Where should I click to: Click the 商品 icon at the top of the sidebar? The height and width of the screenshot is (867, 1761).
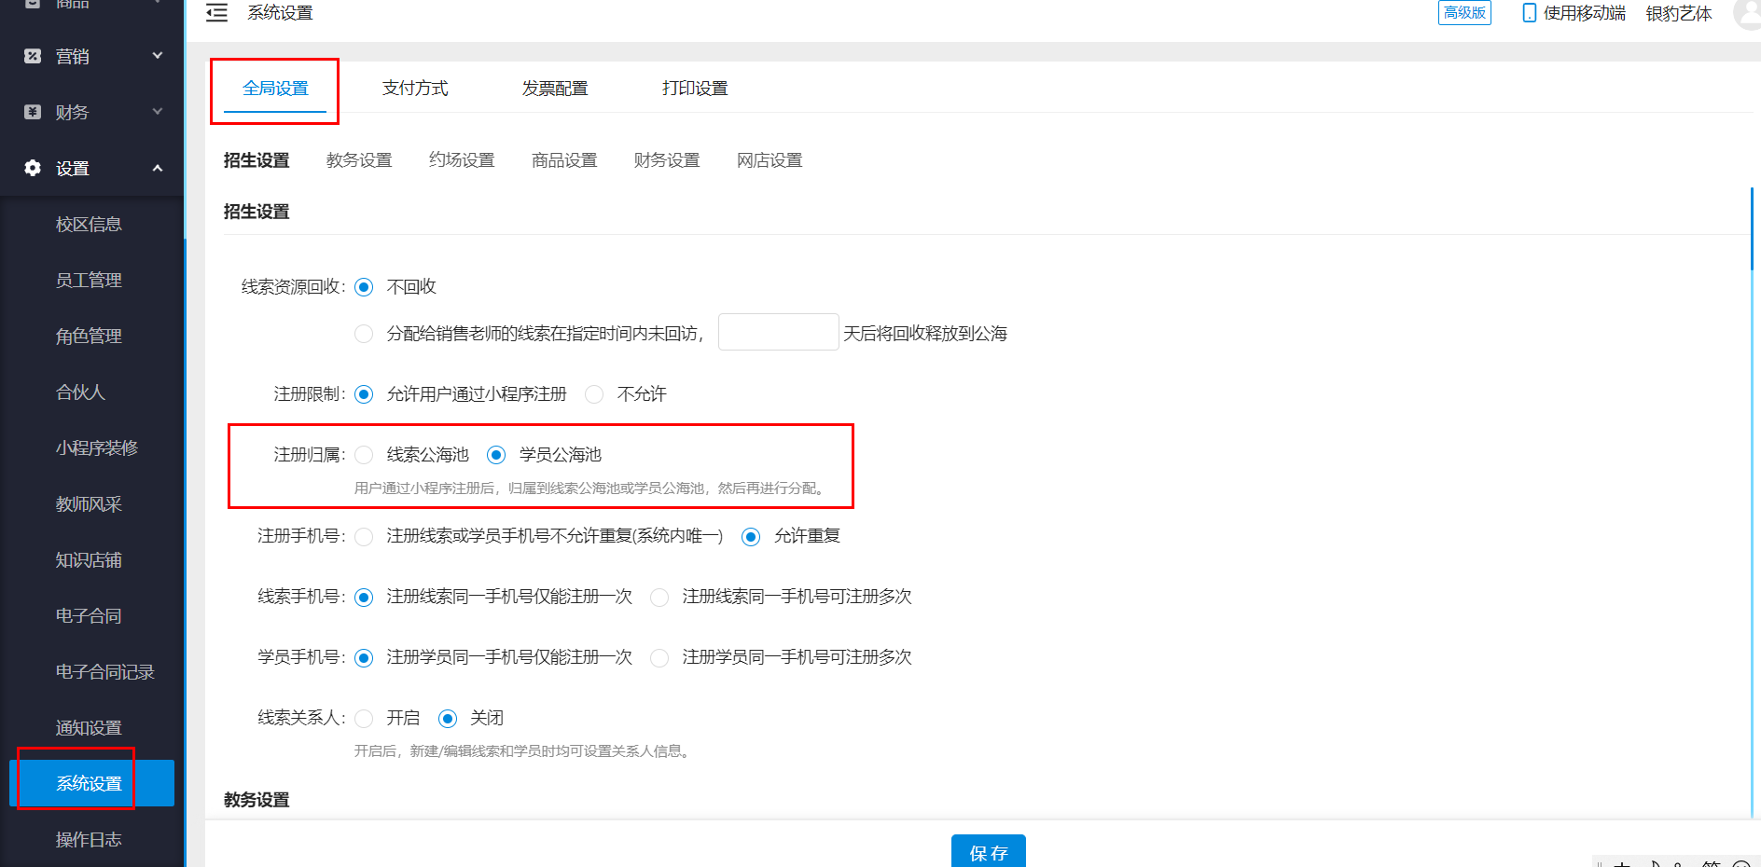point(33,5)
